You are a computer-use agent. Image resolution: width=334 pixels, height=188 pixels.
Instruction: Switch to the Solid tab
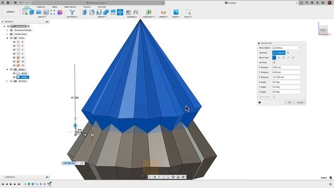27,7
